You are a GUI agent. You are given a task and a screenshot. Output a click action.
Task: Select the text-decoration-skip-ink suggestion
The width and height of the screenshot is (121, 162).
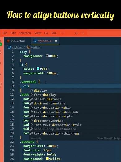[x=75, y=112]
